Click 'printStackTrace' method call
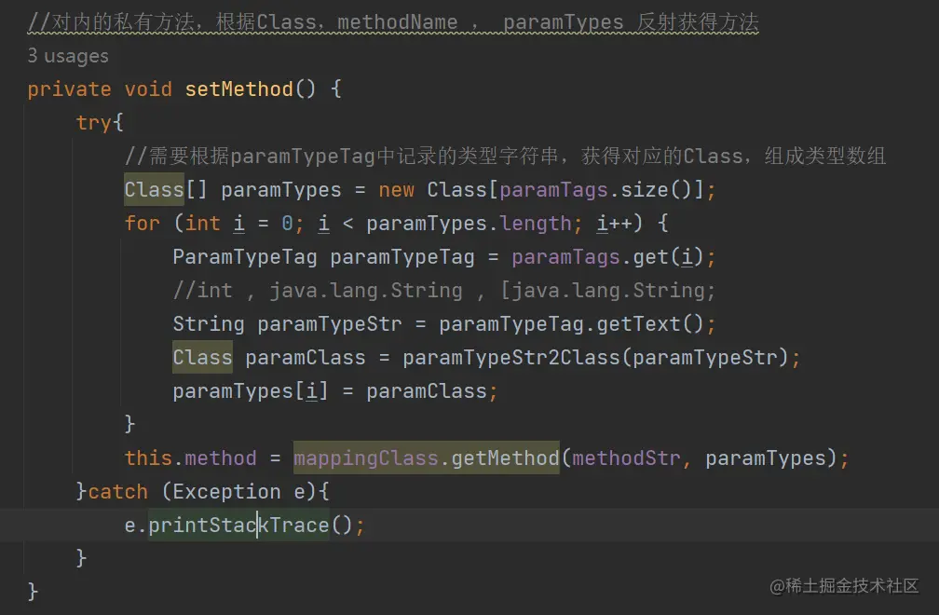Image resolution: width=939 pixels, height=615 pixels. tap(238, 526)
